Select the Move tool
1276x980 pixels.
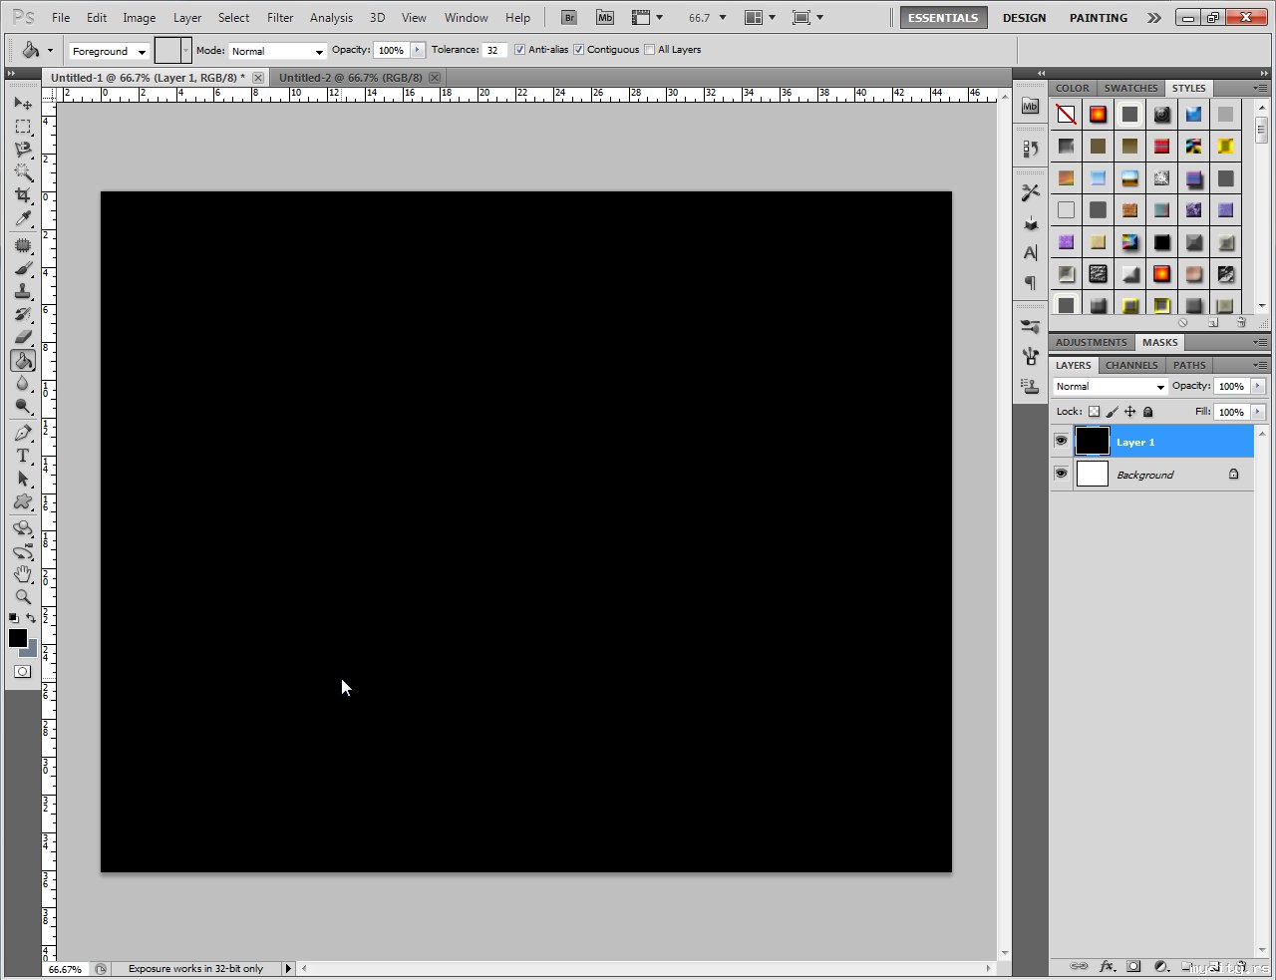pos(23,104)
